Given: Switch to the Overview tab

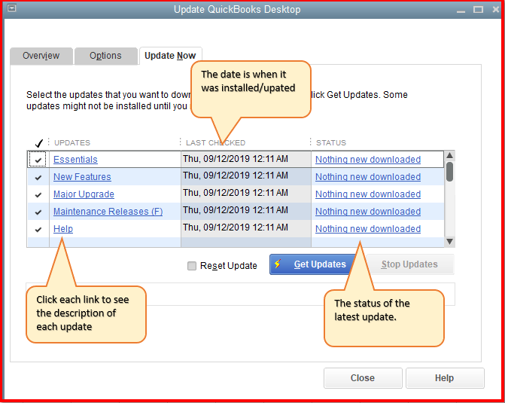Looking at the screenshot, I should click(x=41, y=56).
